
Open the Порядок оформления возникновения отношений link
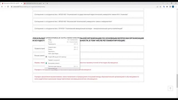pyautogui.click(x=88, y=78)
